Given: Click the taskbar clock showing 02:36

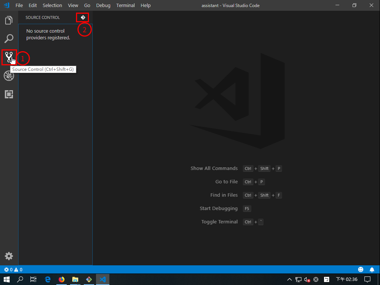Looking at the screenshot, I should pyautogui.click(x=347, y=279).
